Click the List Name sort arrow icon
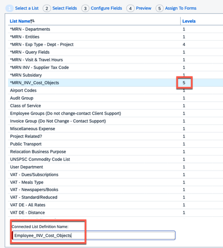The width and height of the screenshot is (223, 248). coord(32,21)
